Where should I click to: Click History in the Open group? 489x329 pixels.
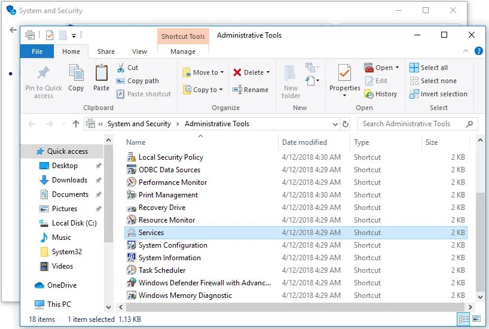point(380,94)
